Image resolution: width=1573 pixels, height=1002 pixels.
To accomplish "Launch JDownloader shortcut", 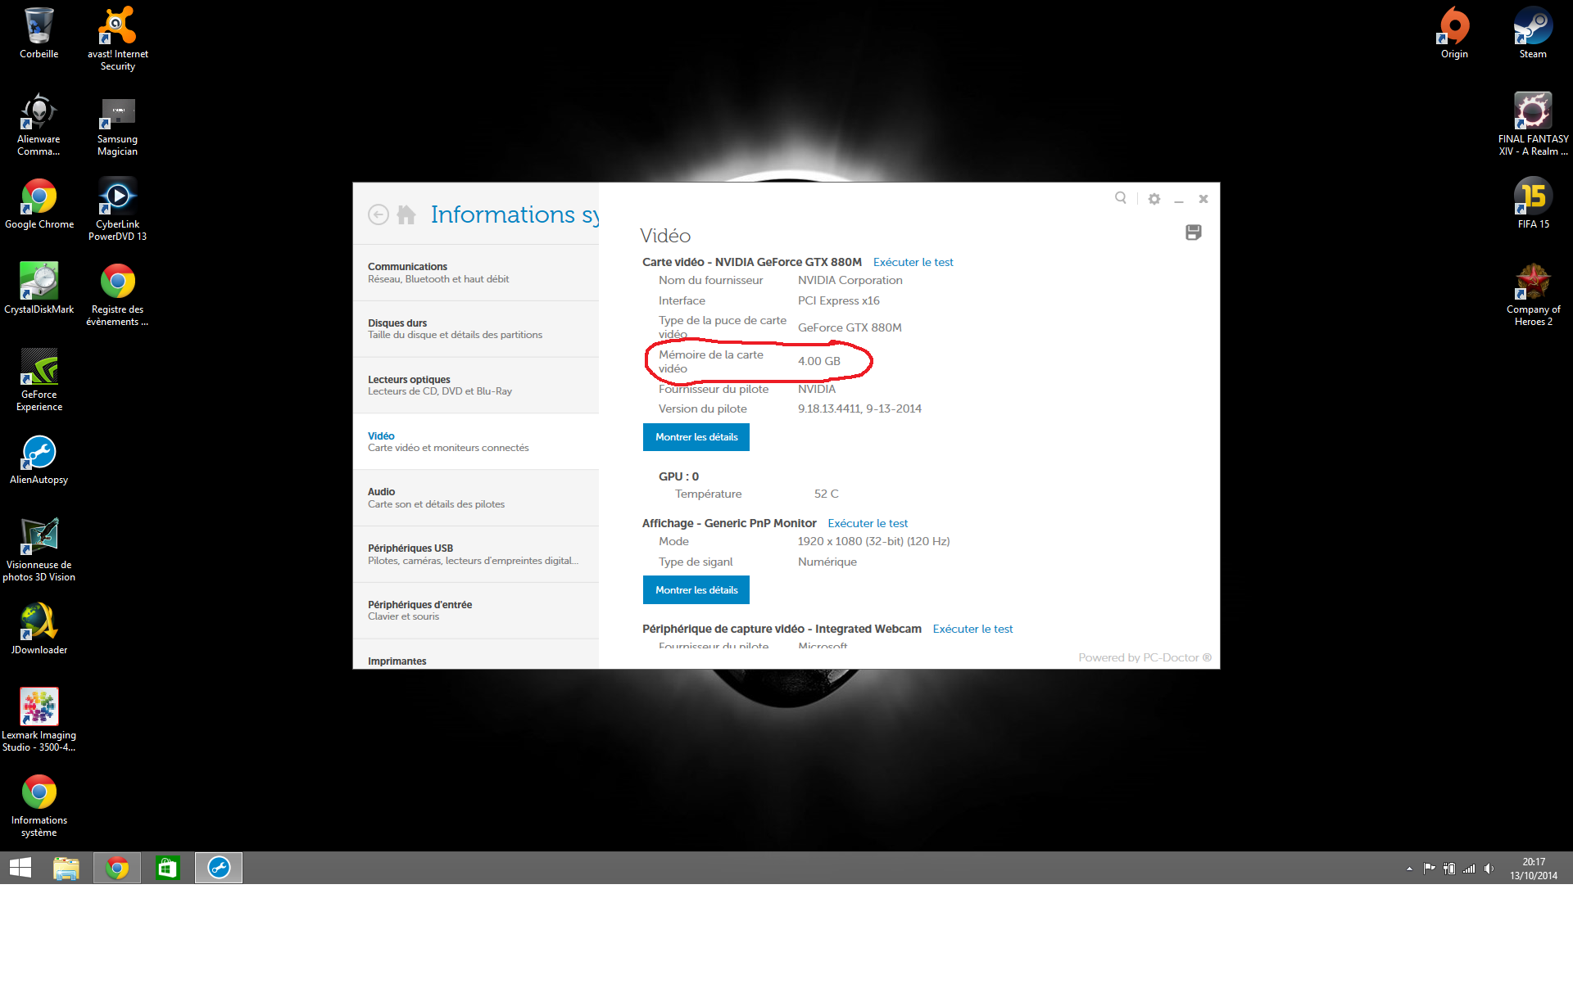I will coord(39,629).
